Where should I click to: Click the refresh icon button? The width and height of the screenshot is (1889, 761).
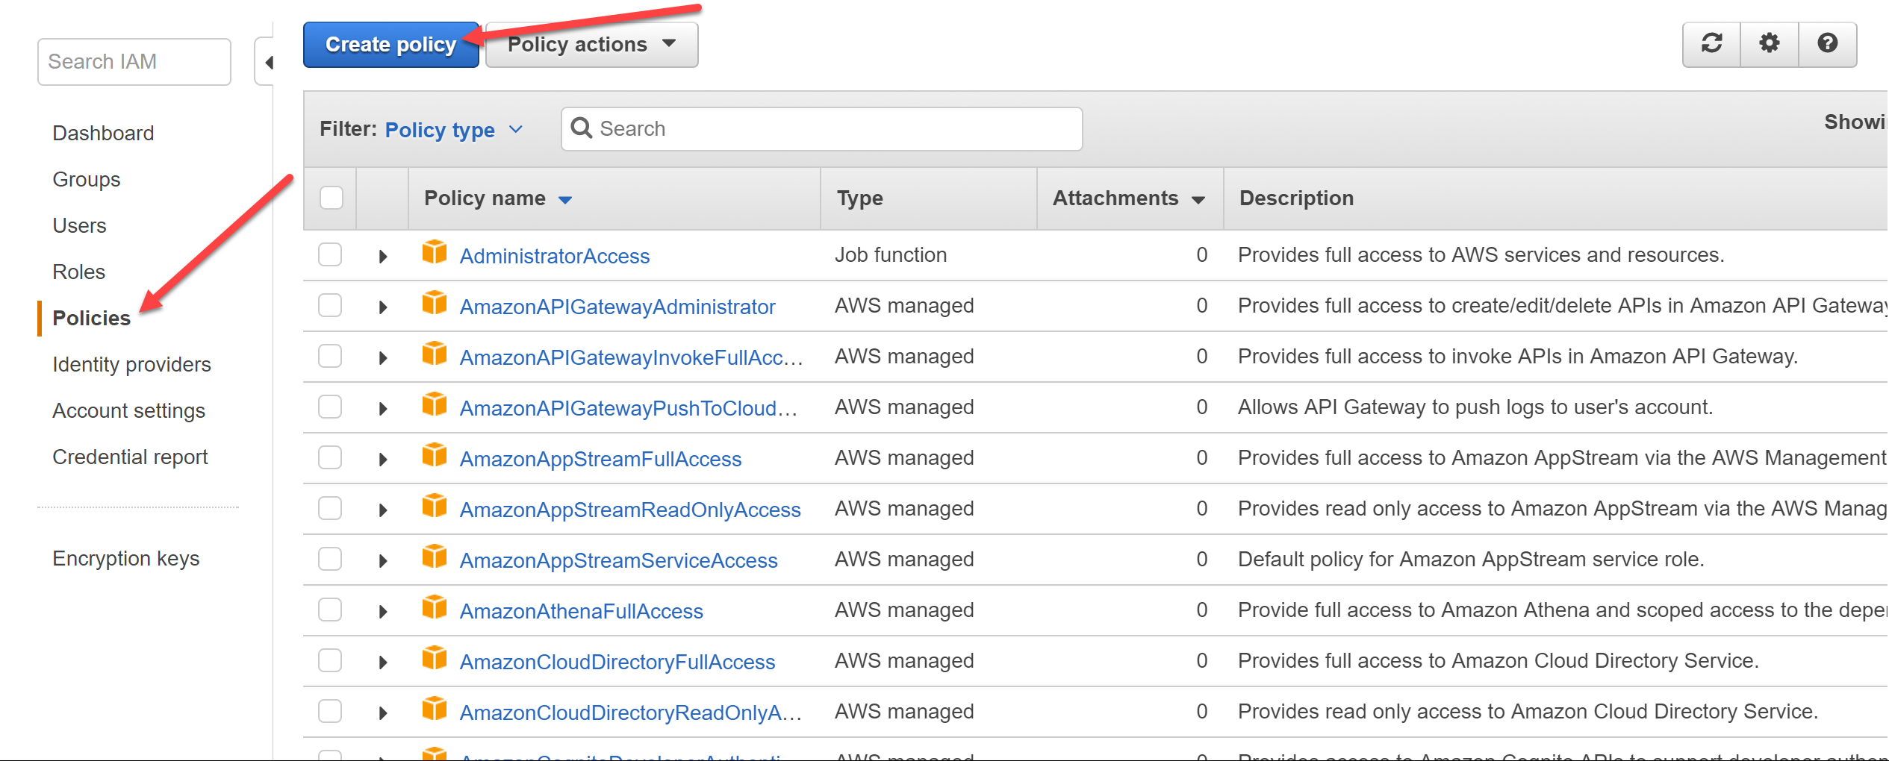point(1711,44)
